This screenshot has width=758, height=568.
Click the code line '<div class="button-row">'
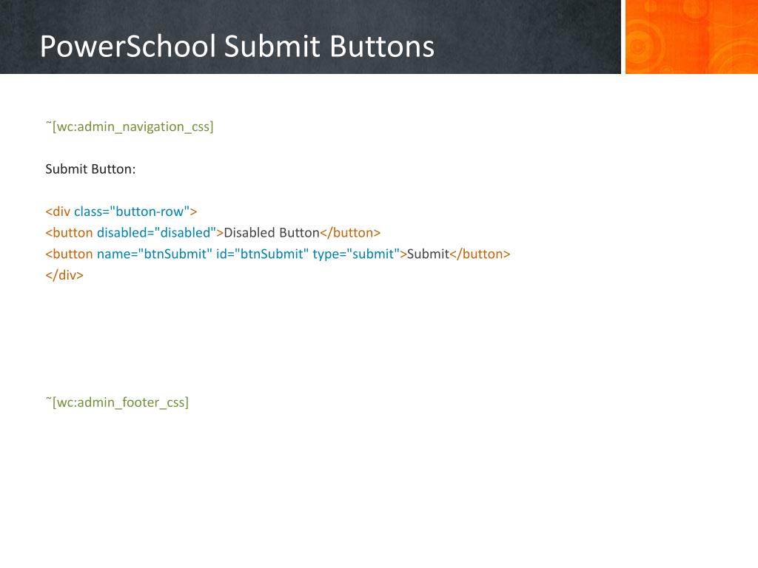[x=121, y=212]
